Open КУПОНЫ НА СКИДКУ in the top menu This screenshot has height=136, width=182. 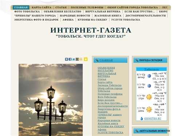[92, 20]
